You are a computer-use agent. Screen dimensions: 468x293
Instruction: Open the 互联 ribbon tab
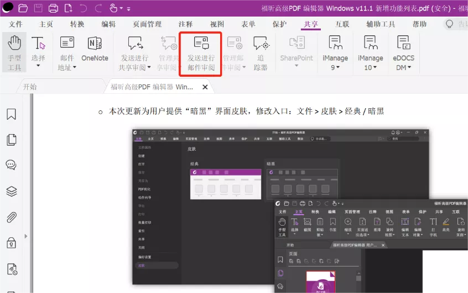coord(342,24)
